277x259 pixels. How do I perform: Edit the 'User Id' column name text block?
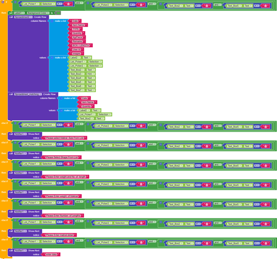(x=76, y=49)
